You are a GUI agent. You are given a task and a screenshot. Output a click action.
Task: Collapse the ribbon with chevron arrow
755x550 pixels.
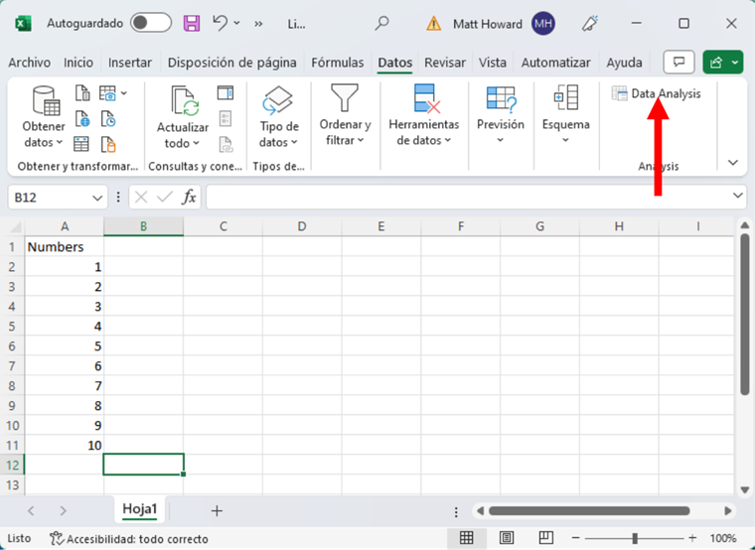(733, 162)
